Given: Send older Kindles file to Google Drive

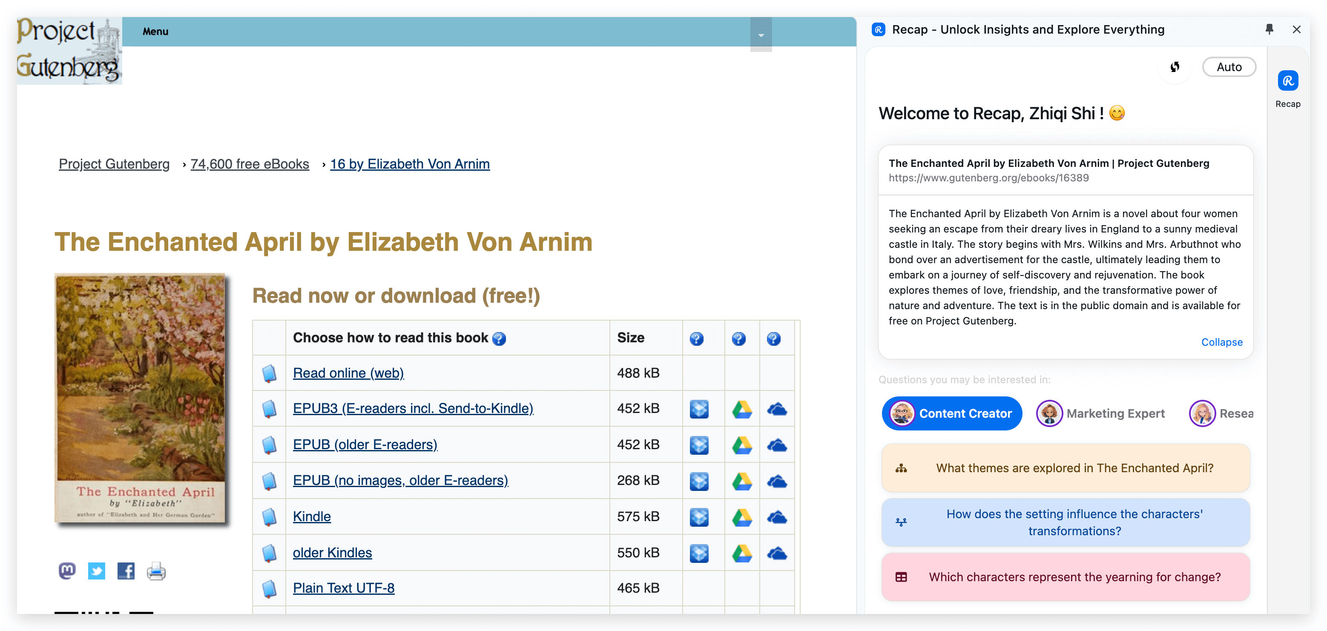Looking at the screenshot, I should (x=742, y=553).
